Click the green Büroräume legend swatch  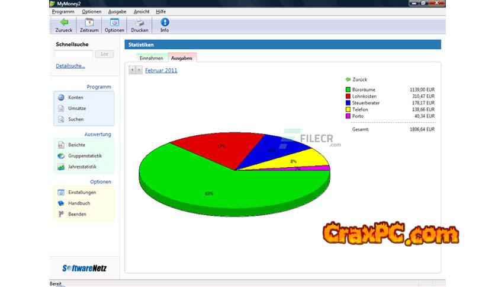point(348,90)
